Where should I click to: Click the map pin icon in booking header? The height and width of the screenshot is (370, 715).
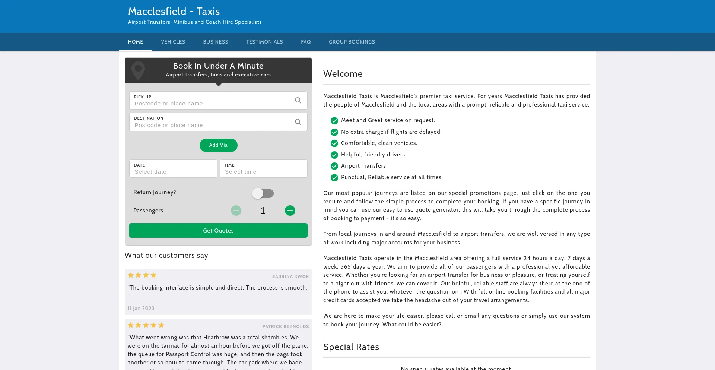(x=138, y=70)
